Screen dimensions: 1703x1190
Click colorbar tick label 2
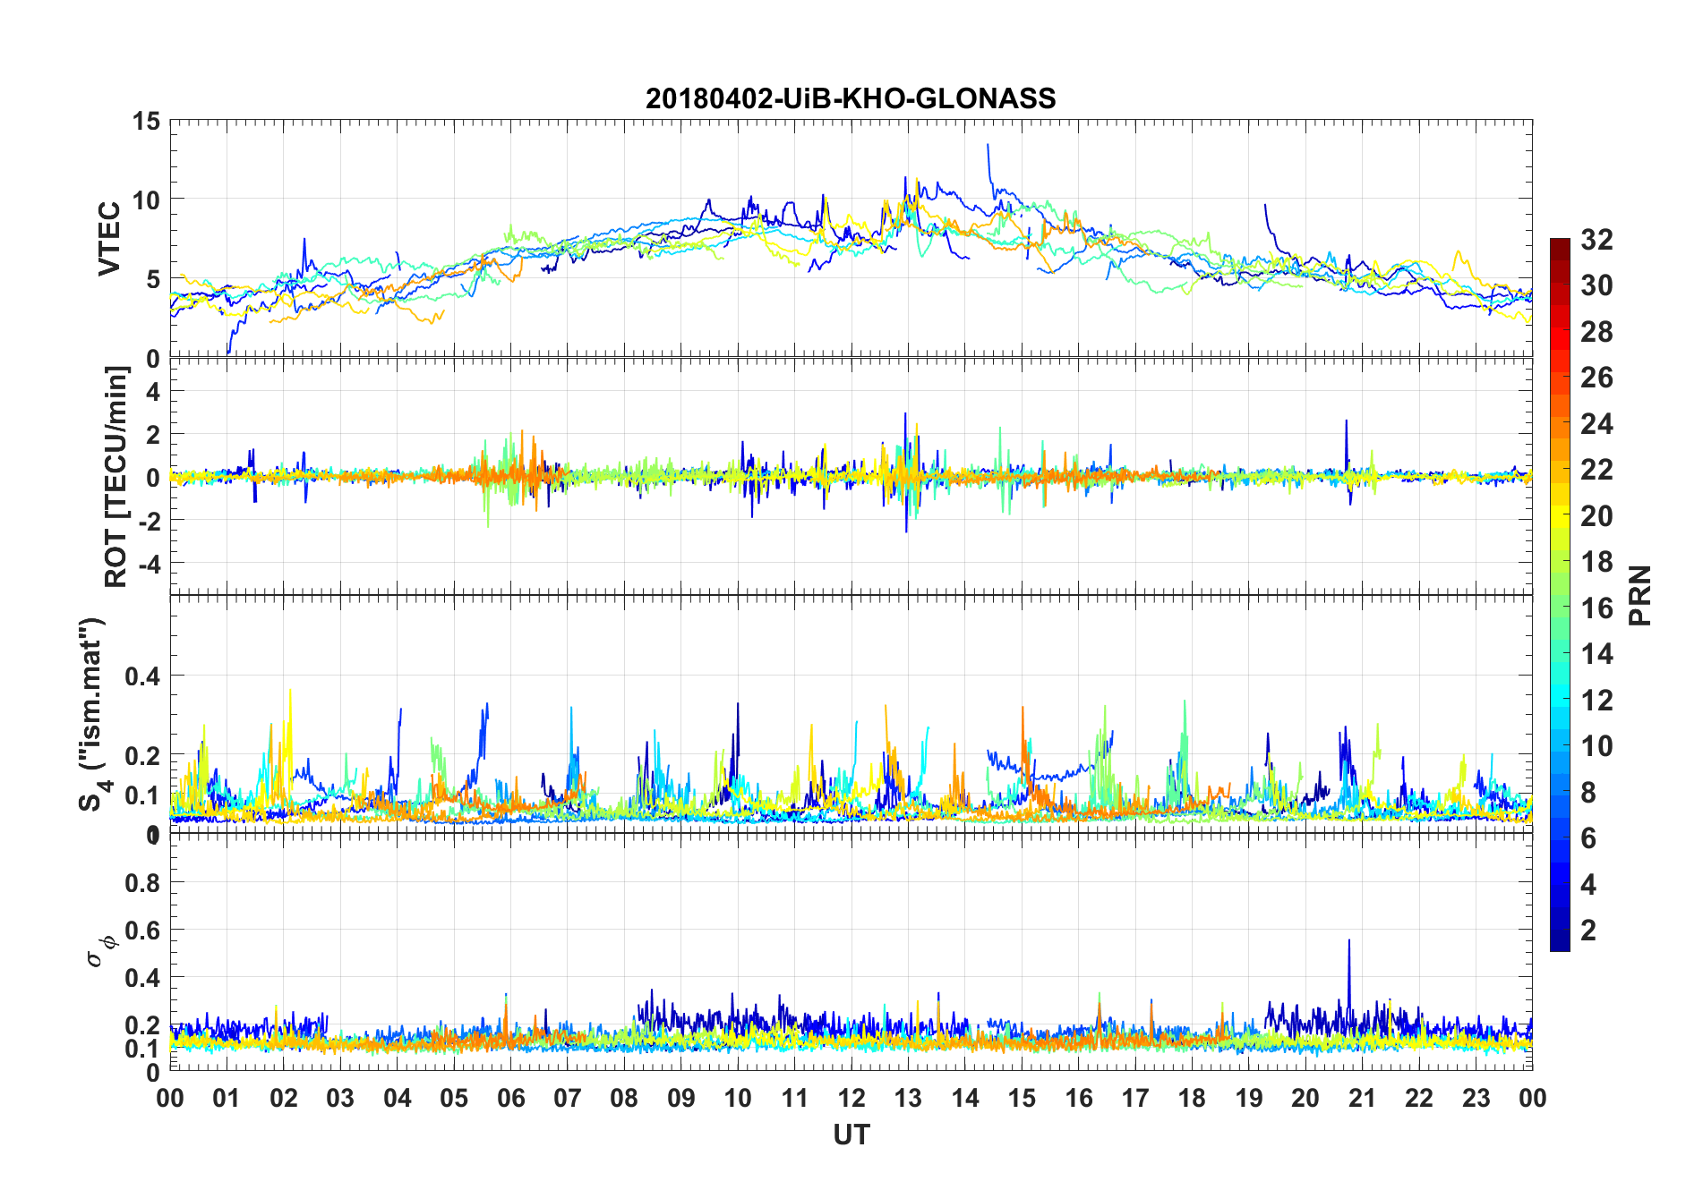1588,931
